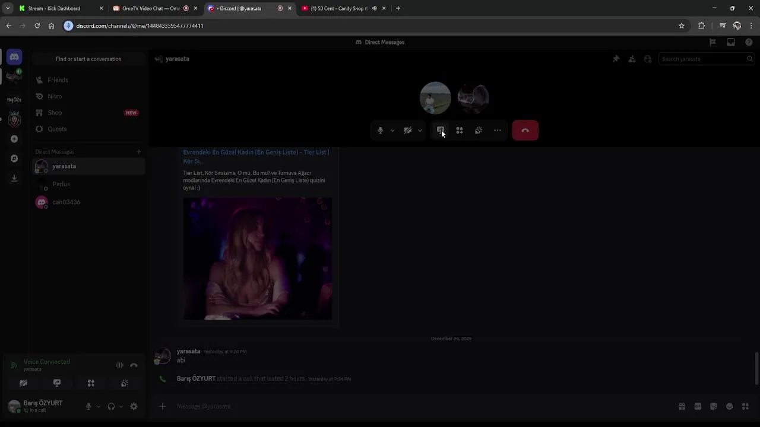Add a server with the plus button
Image resolution: width=760 pixels, height=427 pixels.
pos(14,139)
